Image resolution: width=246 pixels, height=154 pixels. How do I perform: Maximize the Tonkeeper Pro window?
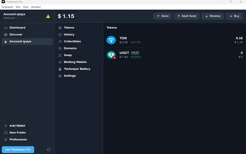231,2
